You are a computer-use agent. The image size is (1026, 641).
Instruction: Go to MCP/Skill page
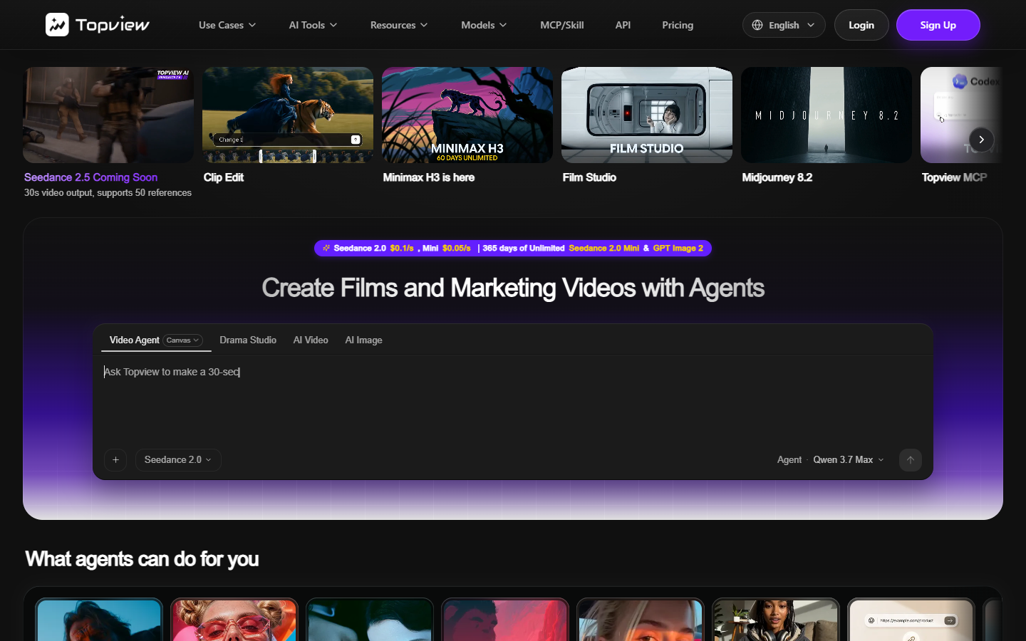pos(562,25)
